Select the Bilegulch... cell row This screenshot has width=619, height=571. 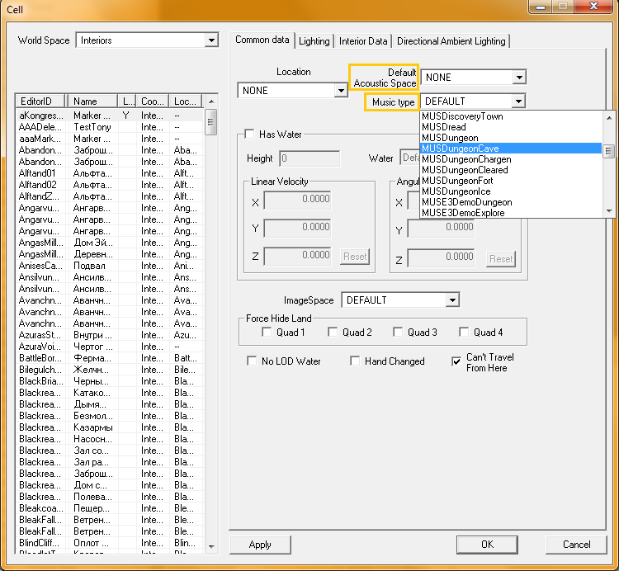coord(110,370)
